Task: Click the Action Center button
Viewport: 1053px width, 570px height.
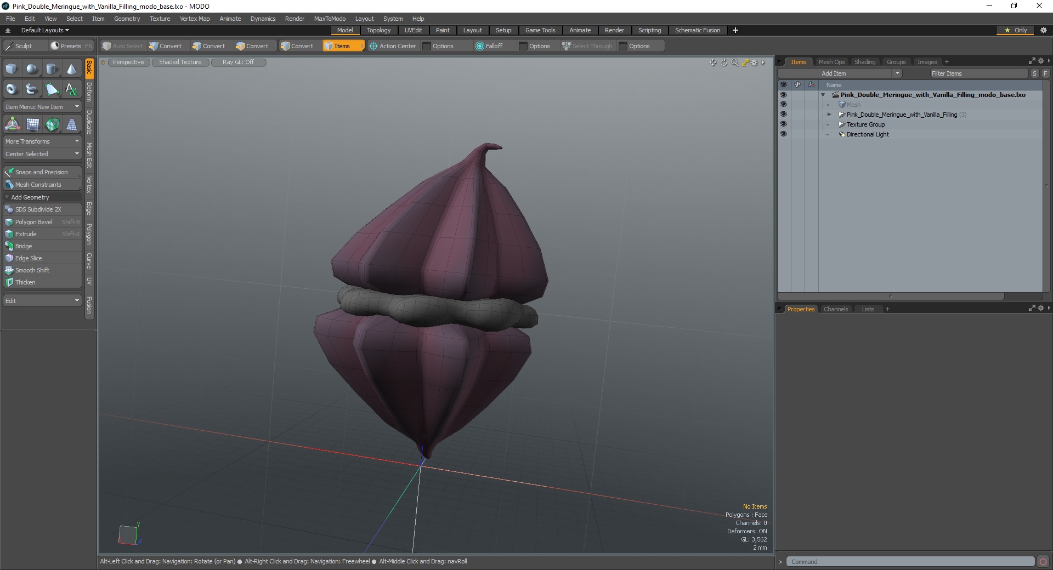Action: [x=393, y=46]
